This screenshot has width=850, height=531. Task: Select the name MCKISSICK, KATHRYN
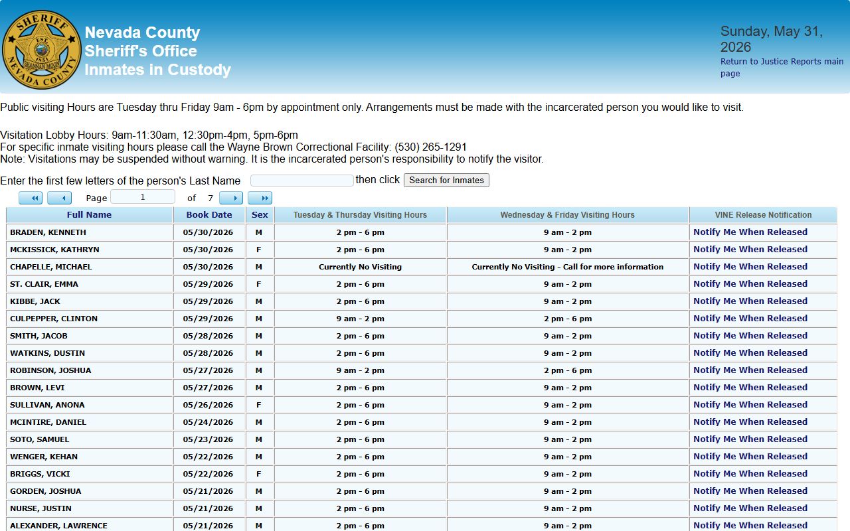tap(54, 250)
